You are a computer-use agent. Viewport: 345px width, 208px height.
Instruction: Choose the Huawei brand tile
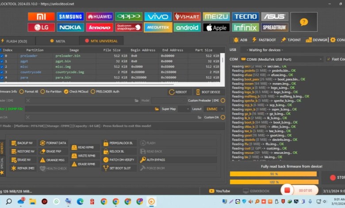[x=100, y=17]
